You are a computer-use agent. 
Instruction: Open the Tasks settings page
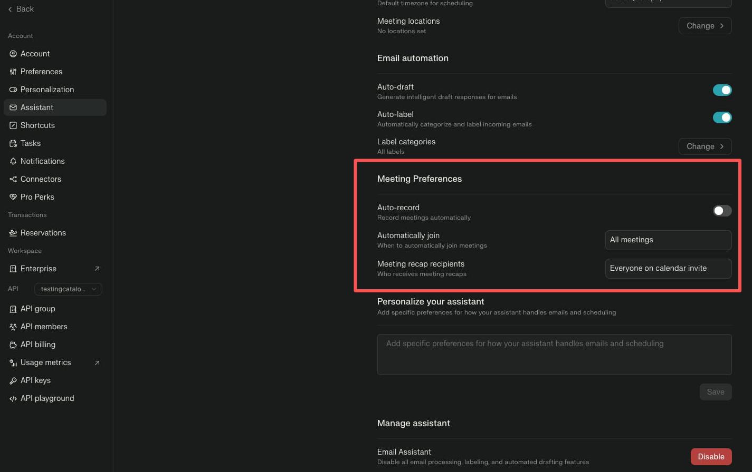point(31,143)
